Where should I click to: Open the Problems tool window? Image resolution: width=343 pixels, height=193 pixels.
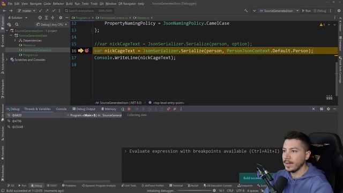coord(69,185)
